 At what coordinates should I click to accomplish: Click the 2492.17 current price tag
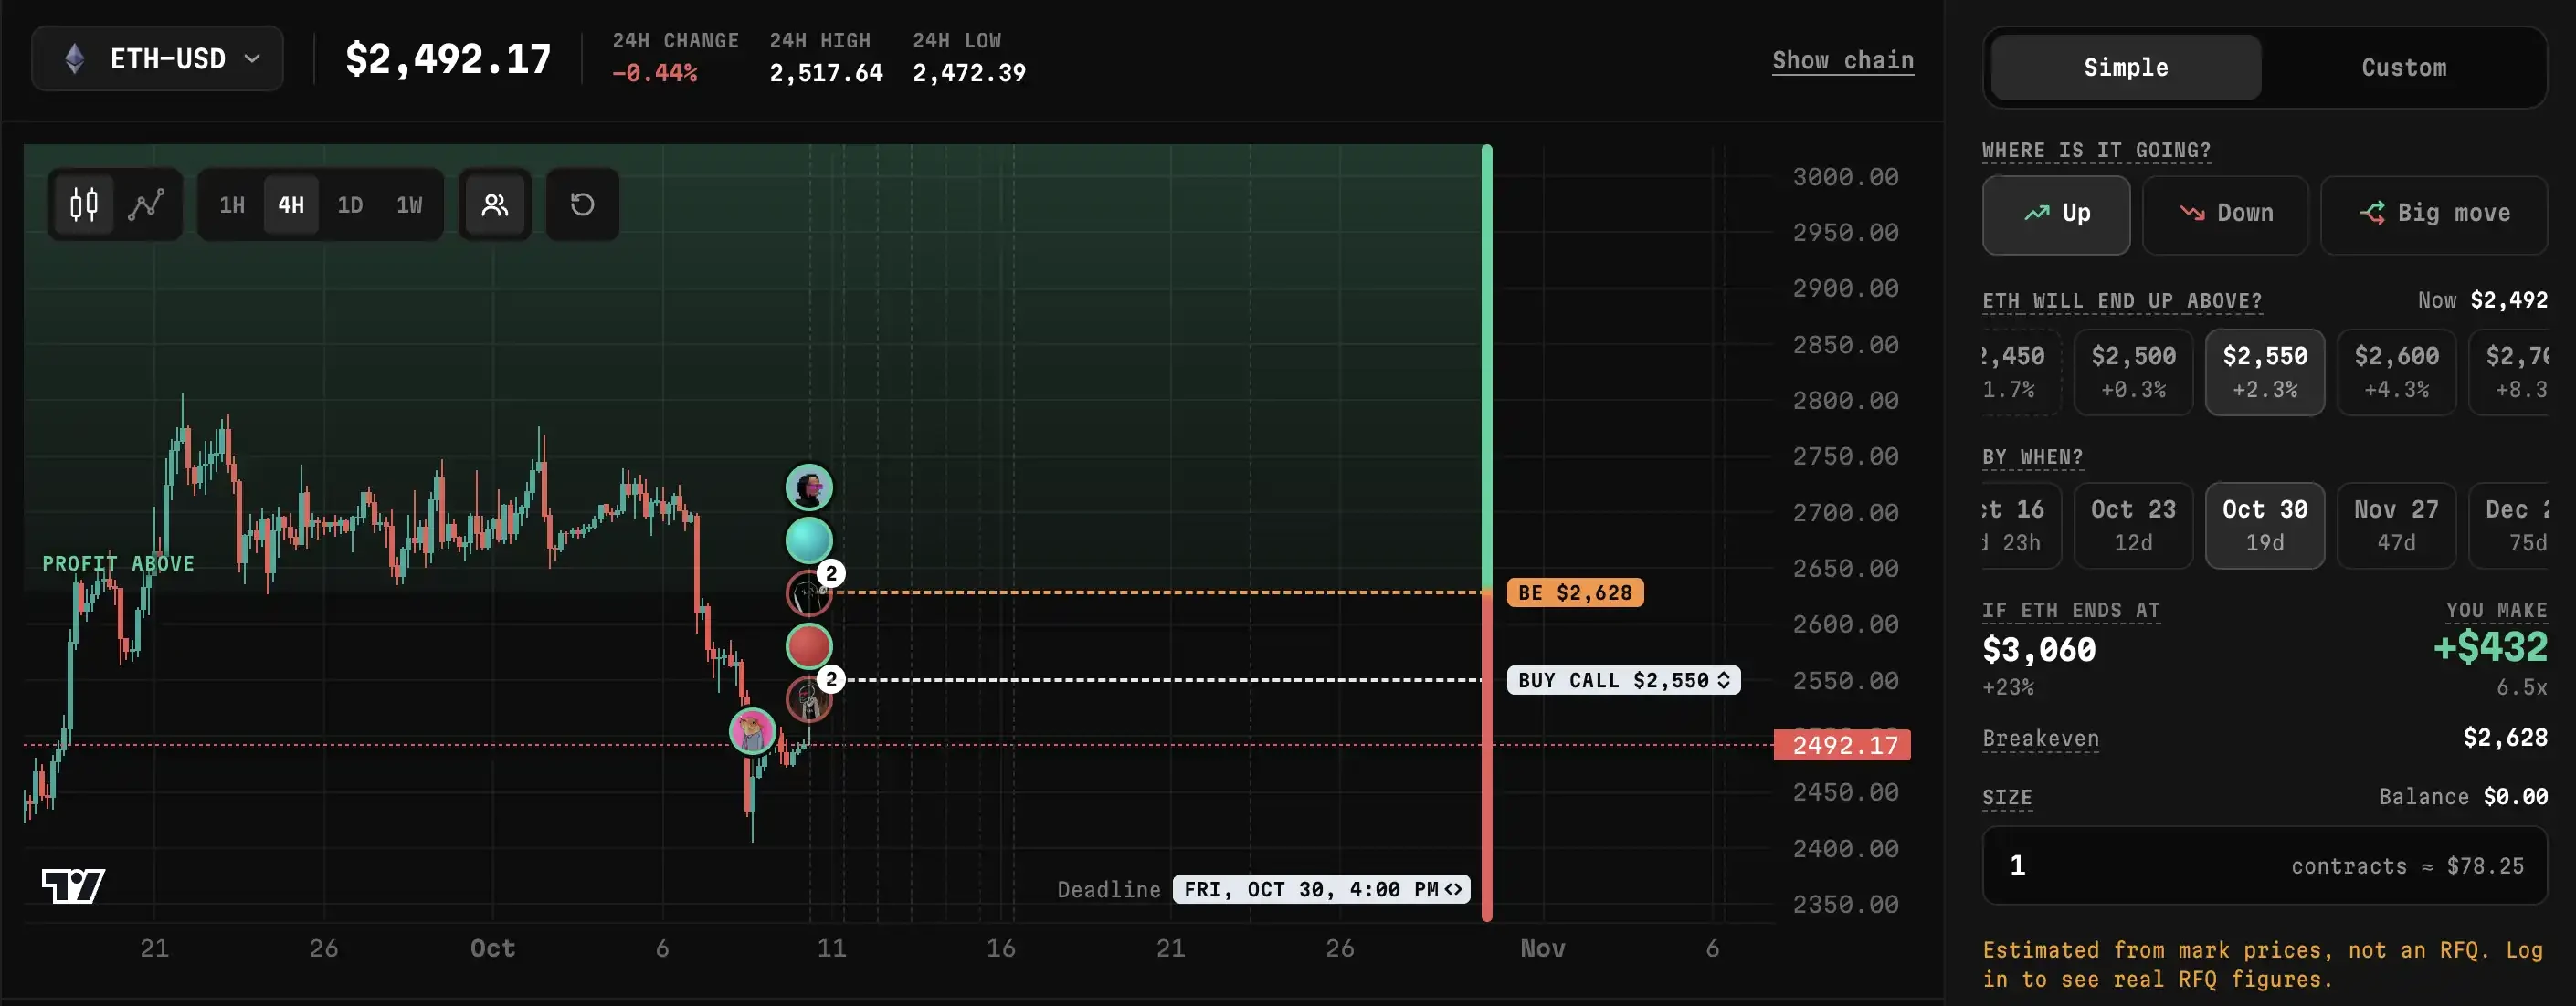1842,744
